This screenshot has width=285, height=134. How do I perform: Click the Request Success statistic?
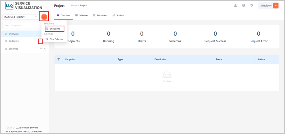215,37
